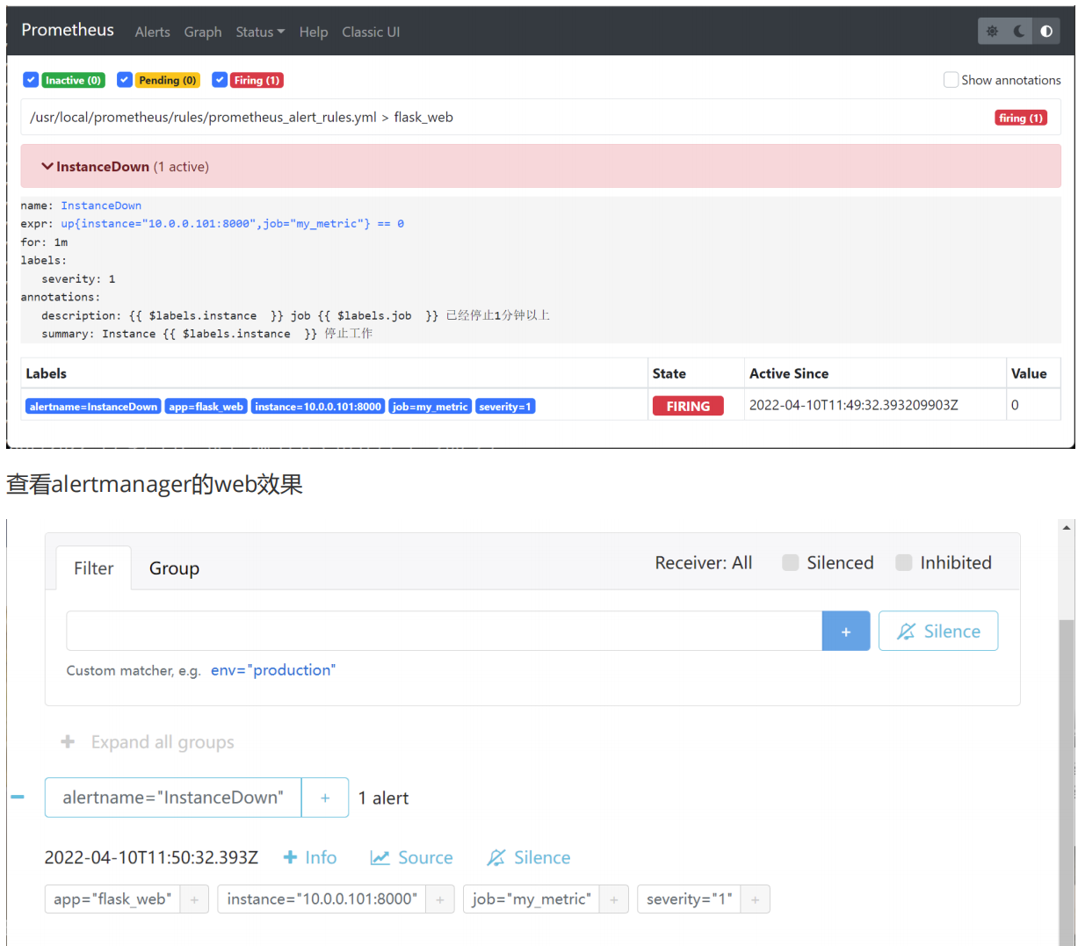Click the alertname=InstanceDown label badge

(93, 407)
